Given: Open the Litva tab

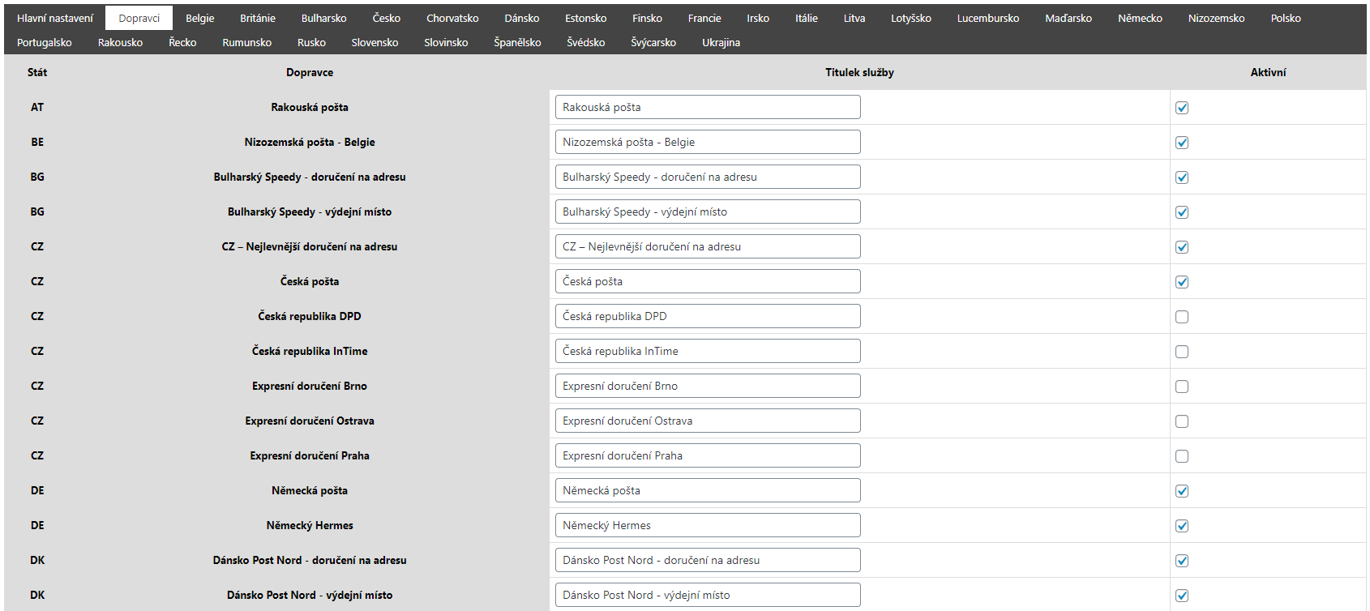Looking at the screenshot, I should click(854, 18).
